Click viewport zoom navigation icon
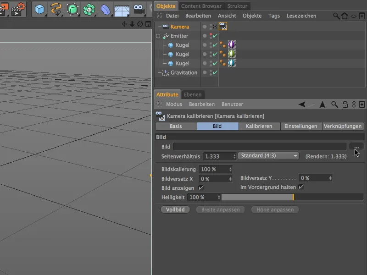Viewport: 367px width, 275px height. [132, 24]
